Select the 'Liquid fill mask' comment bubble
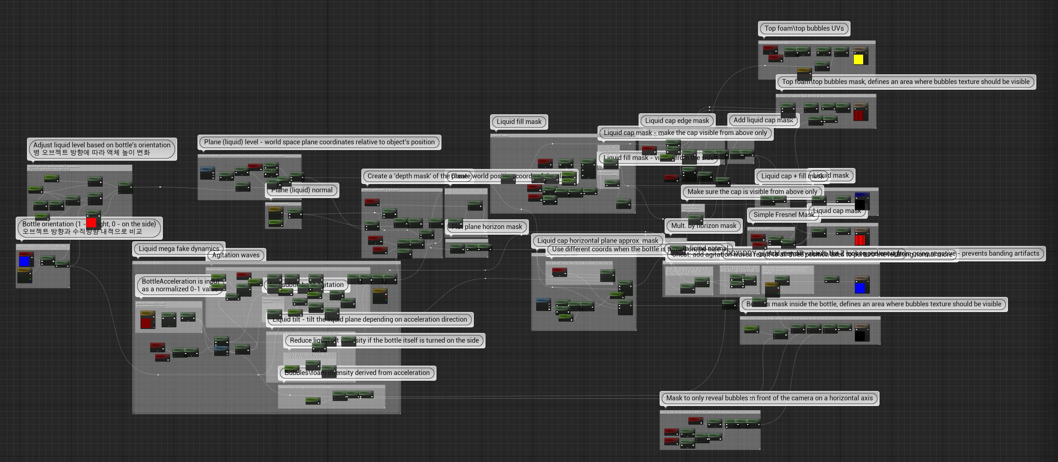 519,121
